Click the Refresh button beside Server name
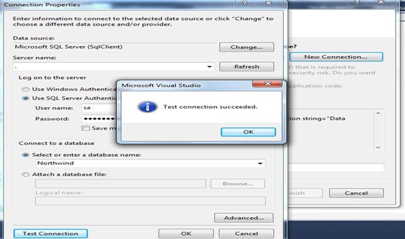The image size is (405, 239). [x=246, y=67]
